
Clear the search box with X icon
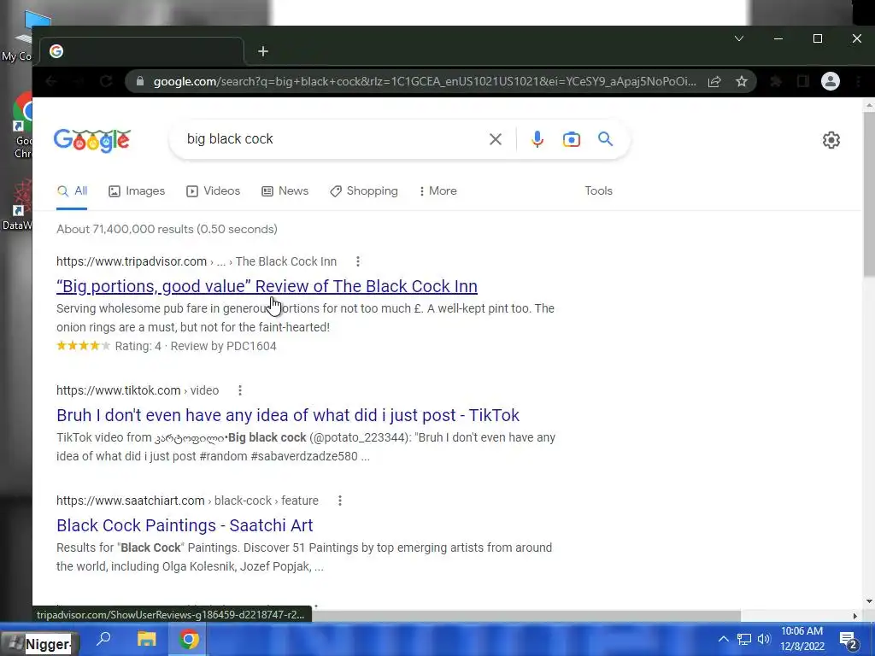[495, 139]
